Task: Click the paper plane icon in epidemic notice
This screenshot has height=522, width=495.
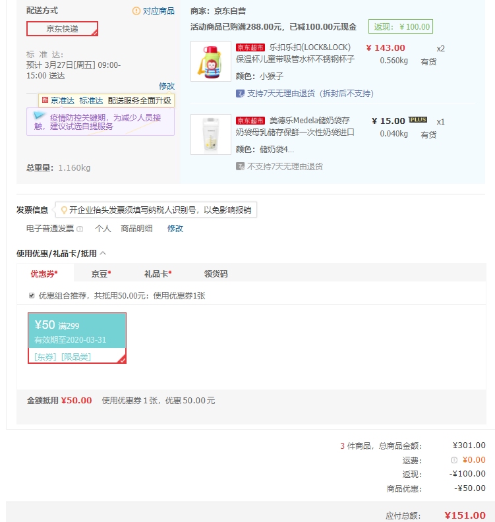Action: pos(40,115)
